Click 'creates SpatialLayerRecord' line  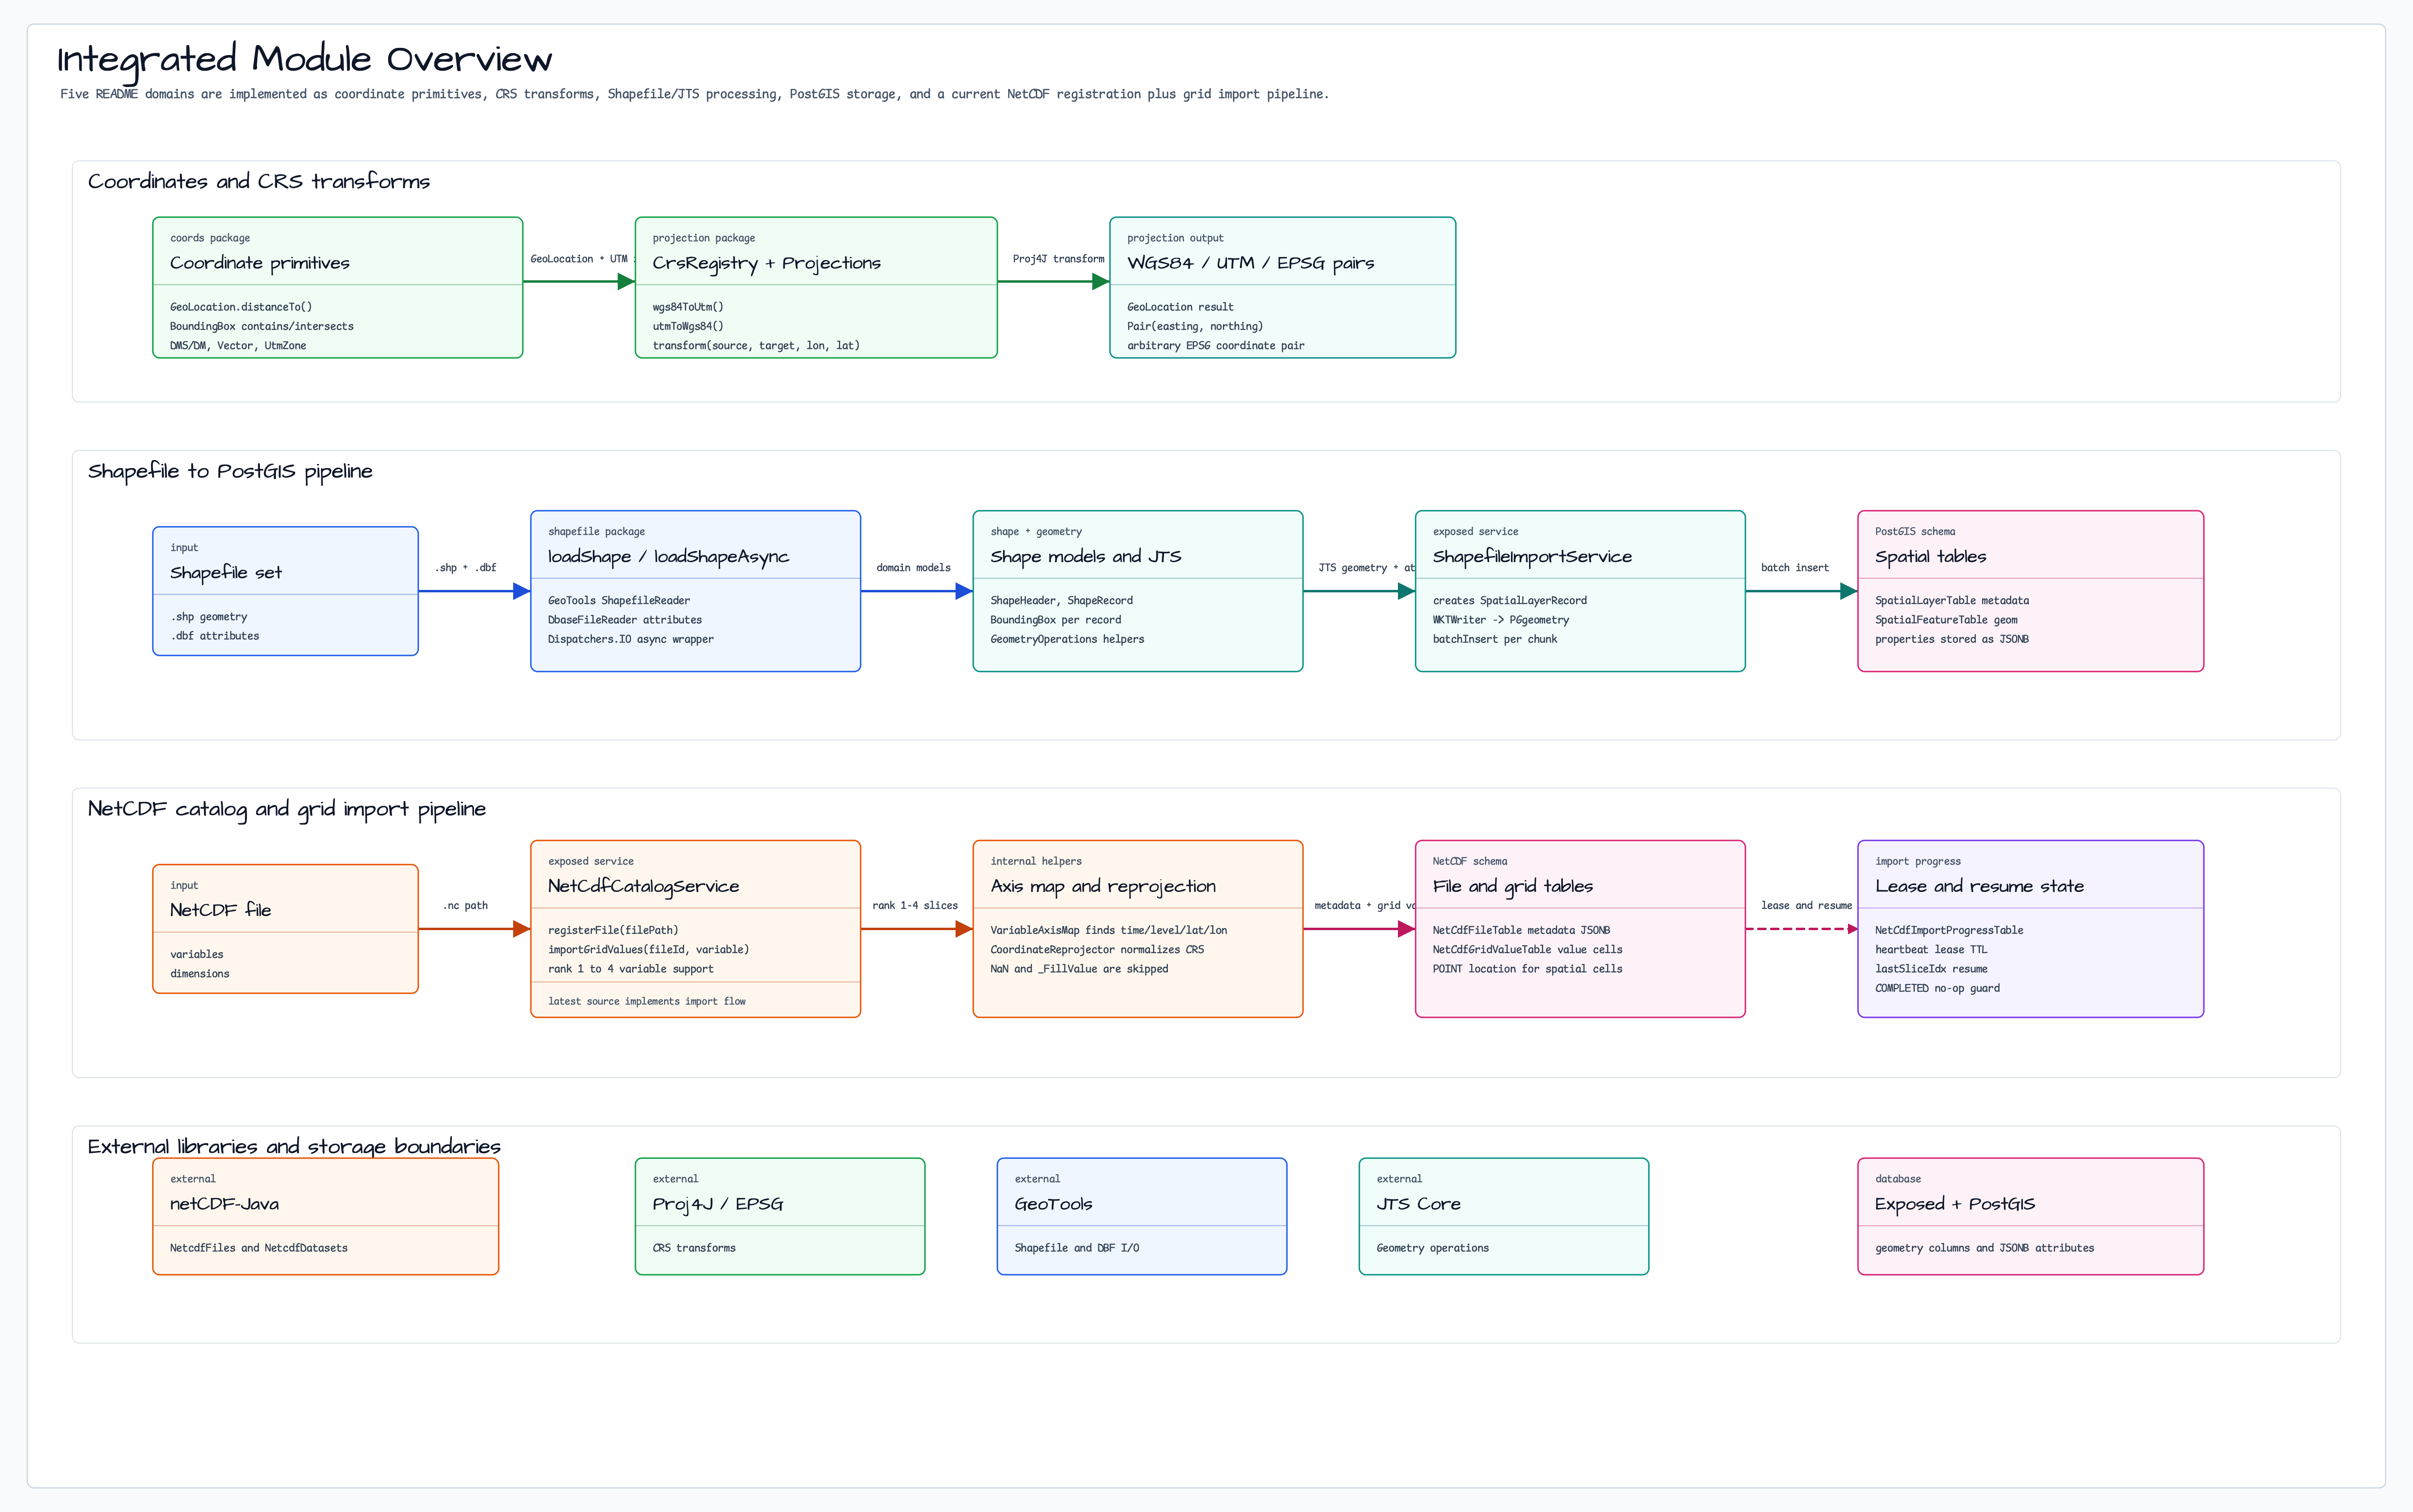pyautogui.click(x=1510, y=601)
